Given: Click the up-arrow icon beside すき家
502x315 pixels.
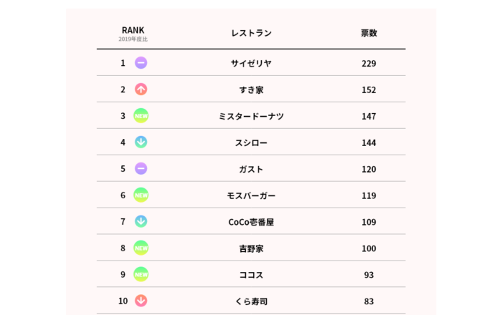Looking at the screenshot, I should click(x=141, y=89).
